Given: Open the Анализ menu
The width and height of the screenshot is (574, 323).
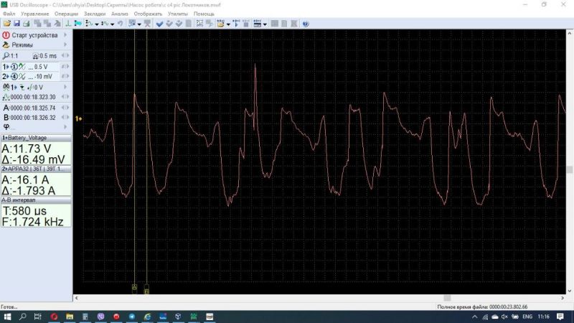Looking at the screenshot, I should coord(119,14).
